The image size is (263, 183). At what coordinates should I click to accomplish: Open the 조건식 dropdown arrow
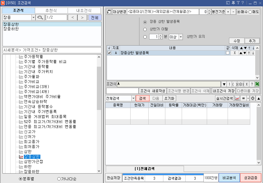pyautogui.click(x=224, y=84)
